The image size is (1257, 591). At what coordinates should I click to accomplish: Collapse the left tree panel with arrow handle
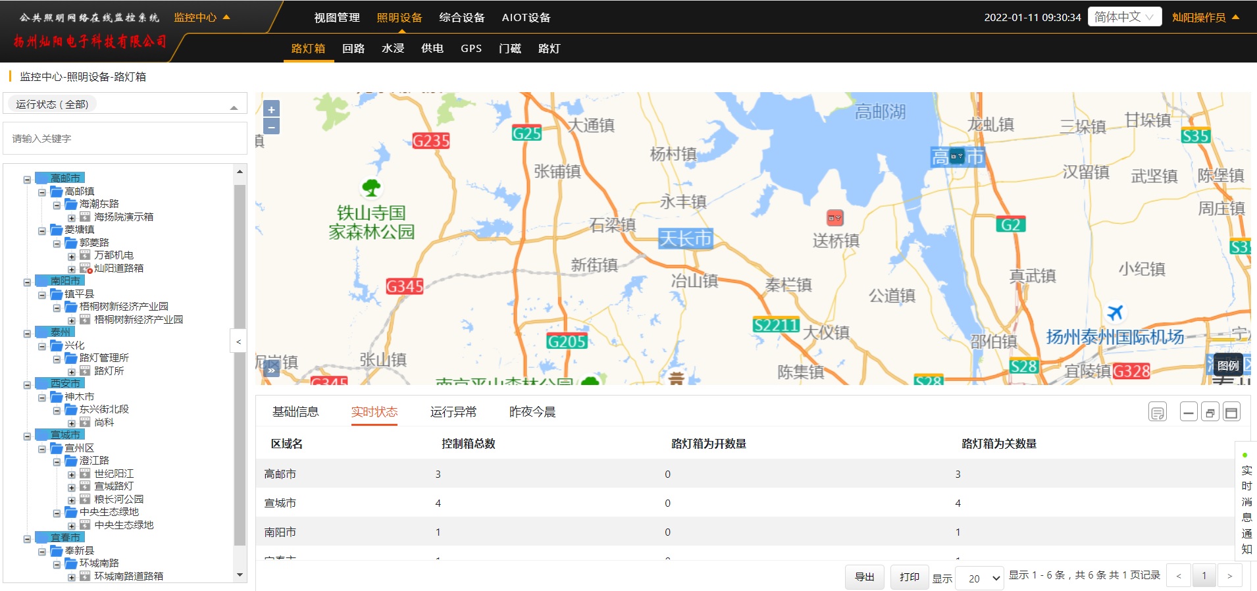pos(238,342)
